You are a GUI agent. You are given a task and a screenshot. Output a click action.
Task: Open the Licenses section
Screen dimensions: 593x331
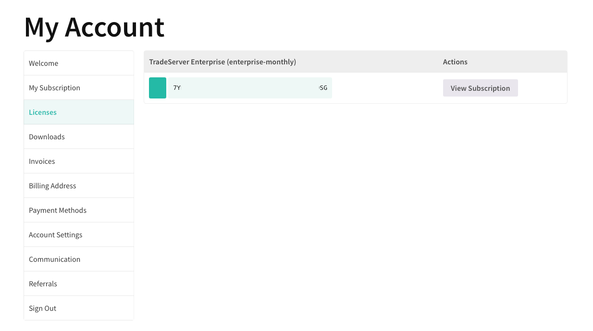(x=42, y=112)
